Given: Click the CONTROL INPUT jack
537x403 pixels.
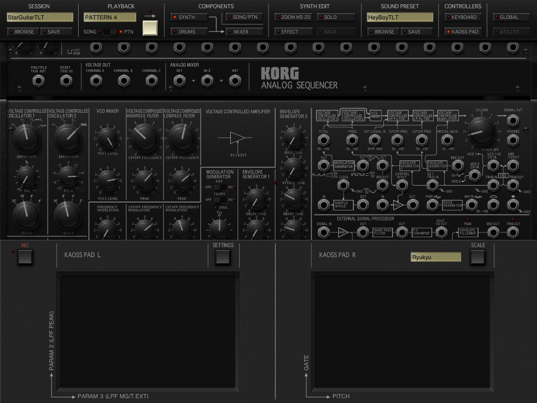Looking at the screenshot, I should pyautogui.click(x=402, y=185).
